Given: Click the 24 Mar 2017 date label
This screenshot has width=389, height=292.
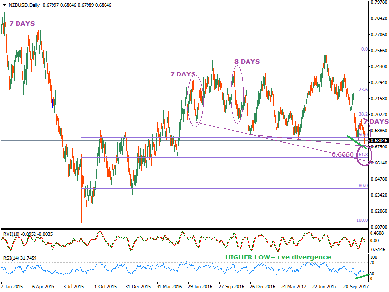Looking at the screenshot, I should (x=294, y=286).
